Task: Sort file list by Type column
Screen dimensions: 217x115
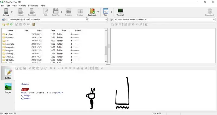Action: [63, 31]
